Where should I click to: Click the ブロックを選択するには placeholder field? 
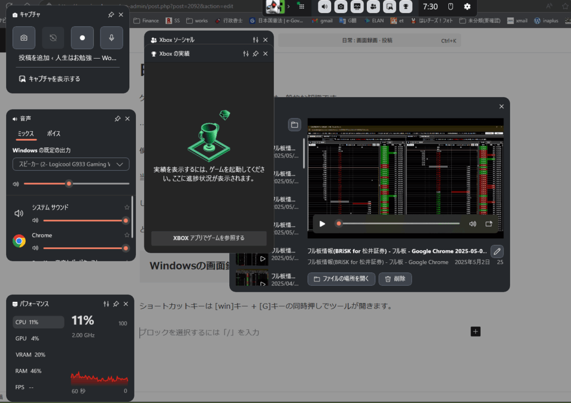click(x=200, y=332)
